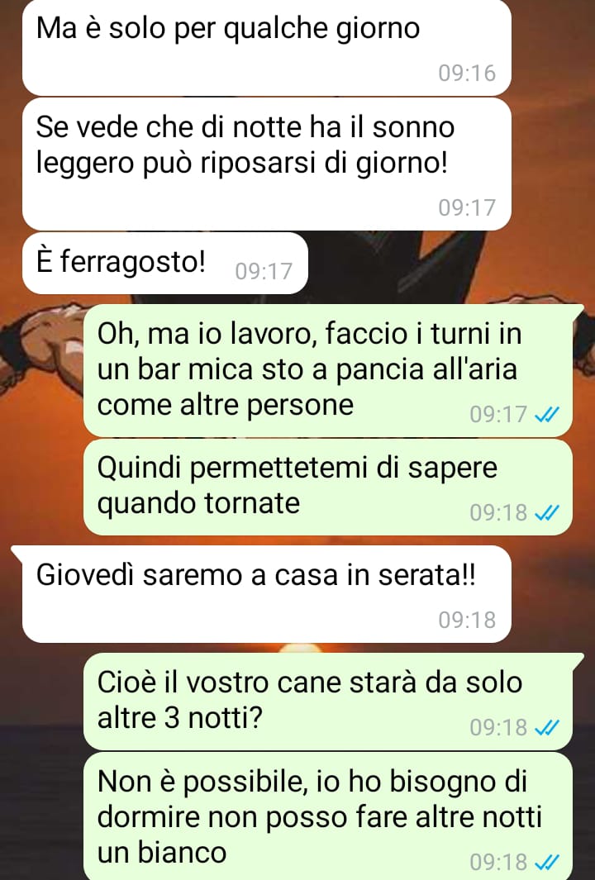595x880 pixels.
Task: Tap the 09:17 timestamp on 'come altre persone' message
Action: [498, 415]
